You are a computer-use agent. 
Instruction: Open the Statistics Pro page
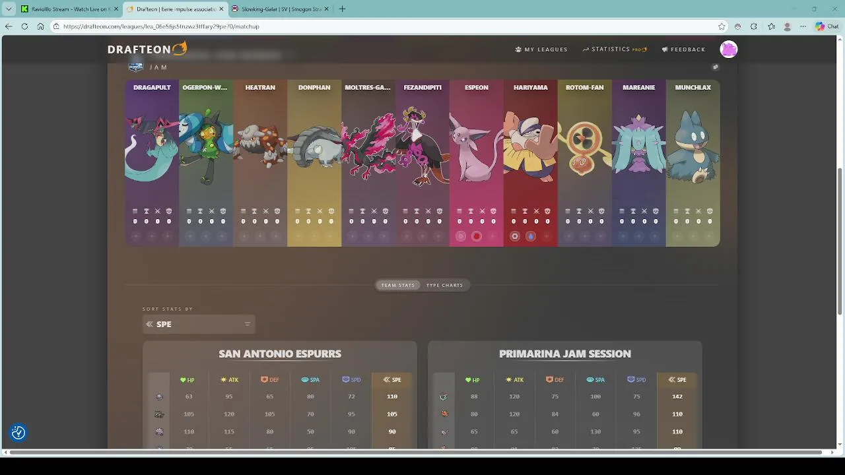(615, 49)
